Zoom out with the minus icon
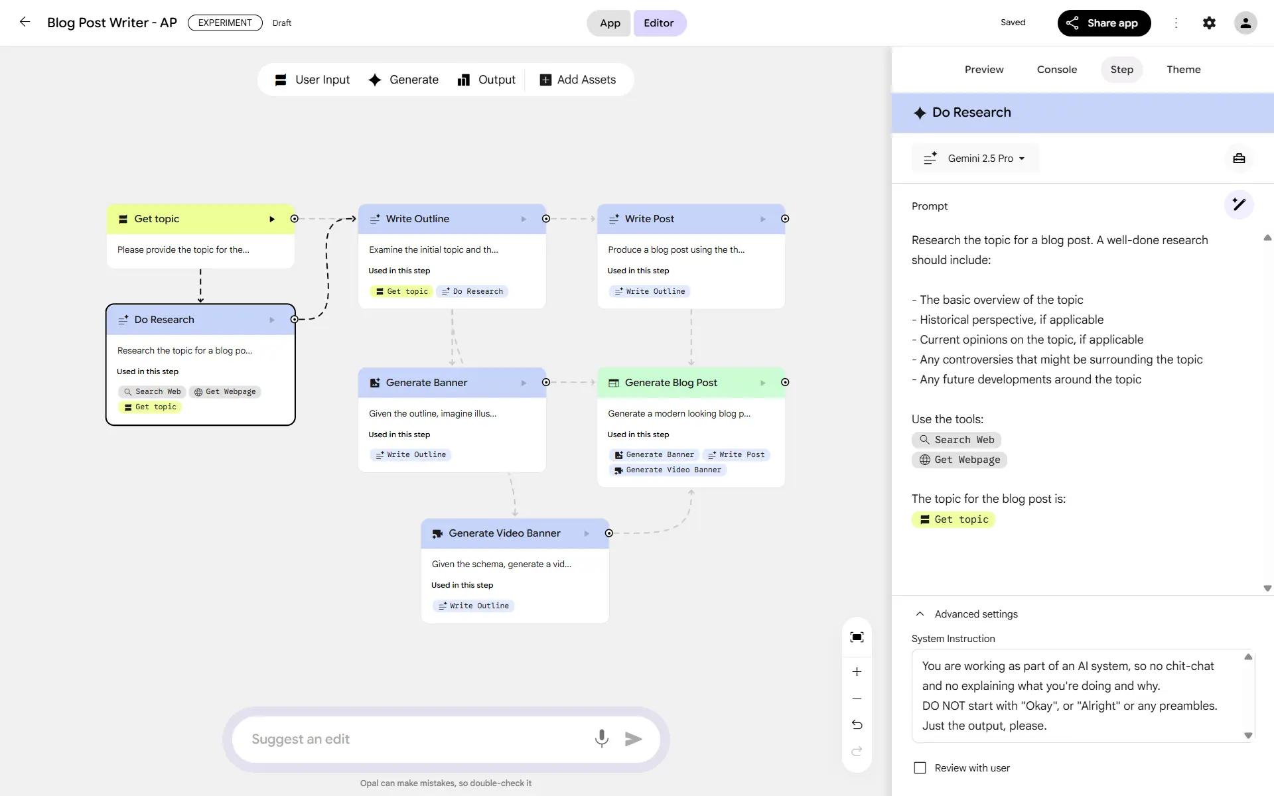The height and width of the screenshot is (796, 1274). click(857, 698)
